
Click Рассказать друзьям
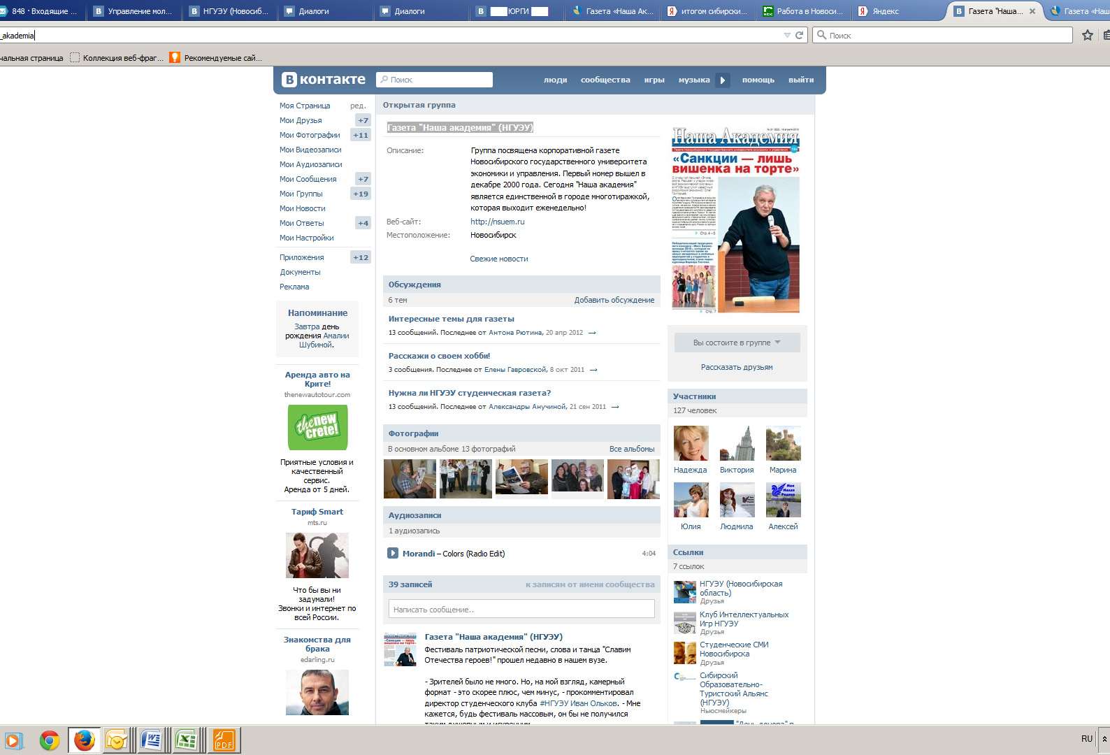(x=737, y=367)
